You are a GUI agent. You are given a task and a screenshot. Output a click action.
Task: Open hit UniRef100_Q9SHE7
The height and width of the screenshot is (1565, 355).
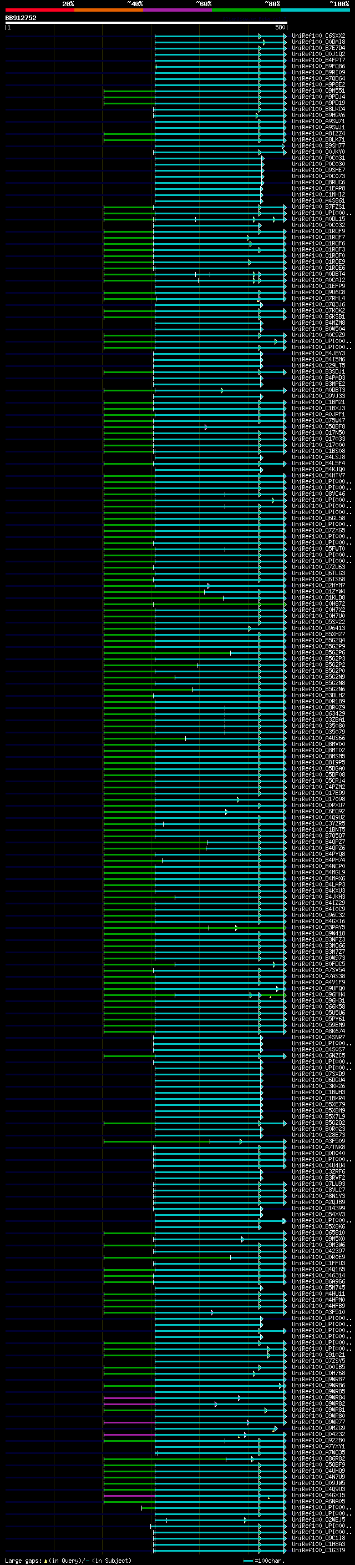pyautogui.click(x=318, y=170)
